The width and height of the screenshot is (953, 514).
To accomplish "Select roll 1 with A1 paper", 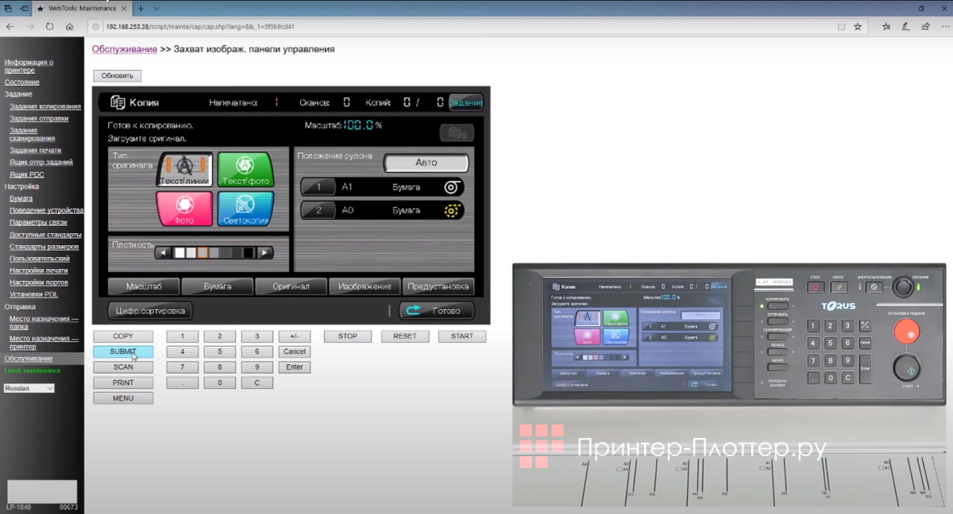I will (x=382, y=187).
